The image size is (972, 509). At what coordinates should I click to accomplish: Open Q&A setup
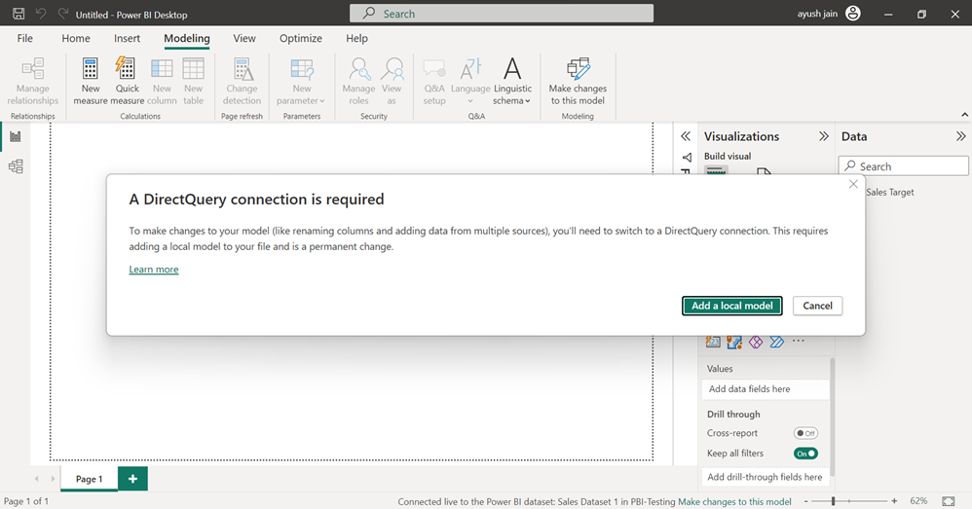pyautogui.click(x=434, y=82)
